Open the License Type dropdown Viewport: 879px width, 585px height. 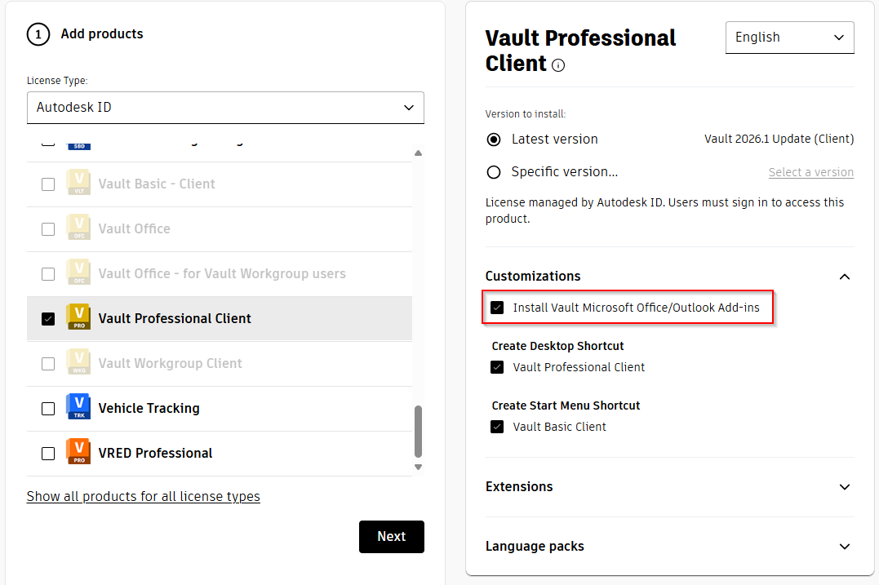coord(225,107)
